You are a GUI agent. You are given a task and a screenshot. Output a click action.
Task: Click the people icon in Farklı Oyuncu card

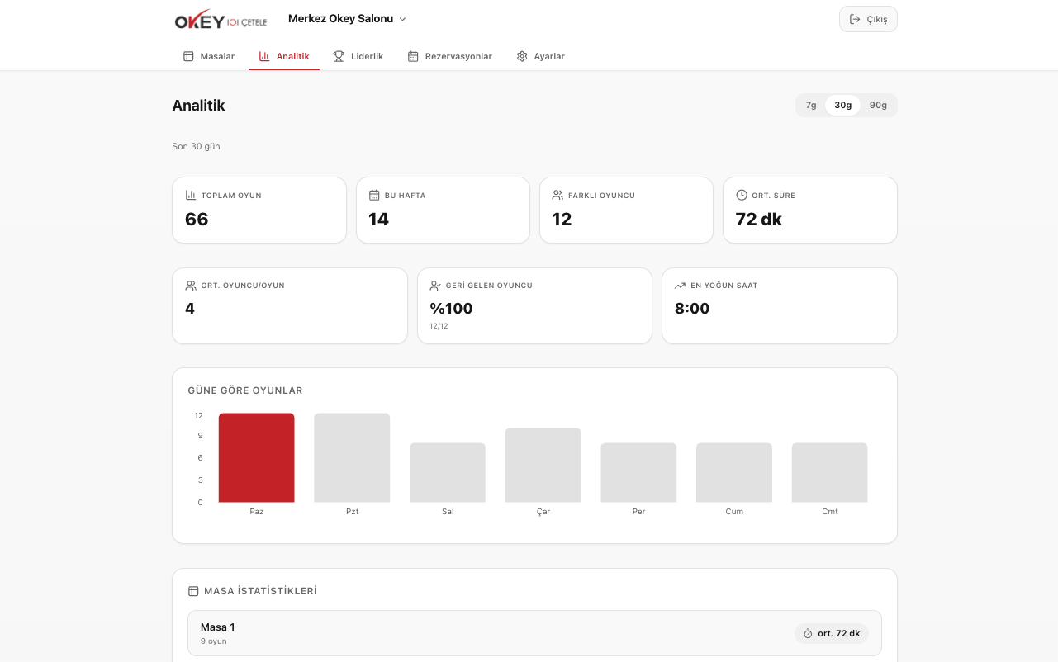click(x=557, y=196)
